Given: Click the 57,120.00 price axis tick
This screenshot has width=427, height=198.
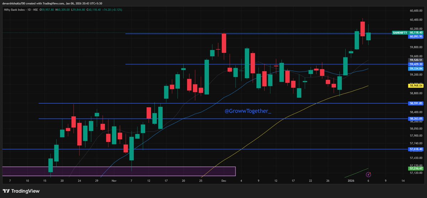Looking at the screenshot, I should [x=416, y=173].
